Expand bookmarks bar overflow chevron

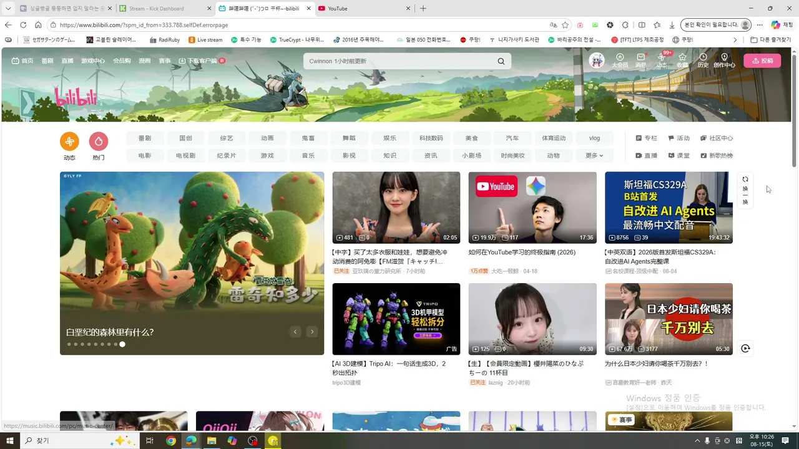(735, 40)
